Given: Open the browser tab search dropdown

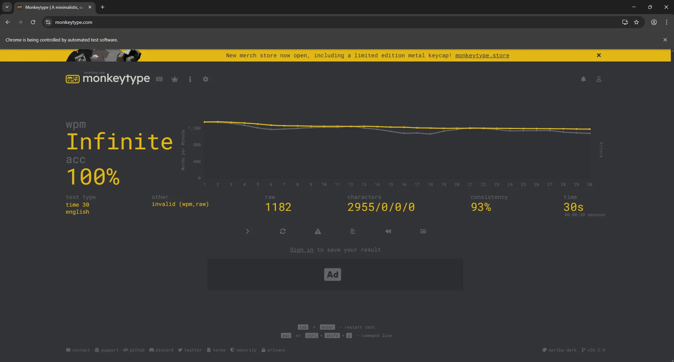Looking at the screenshot, I should coord(7,7).
